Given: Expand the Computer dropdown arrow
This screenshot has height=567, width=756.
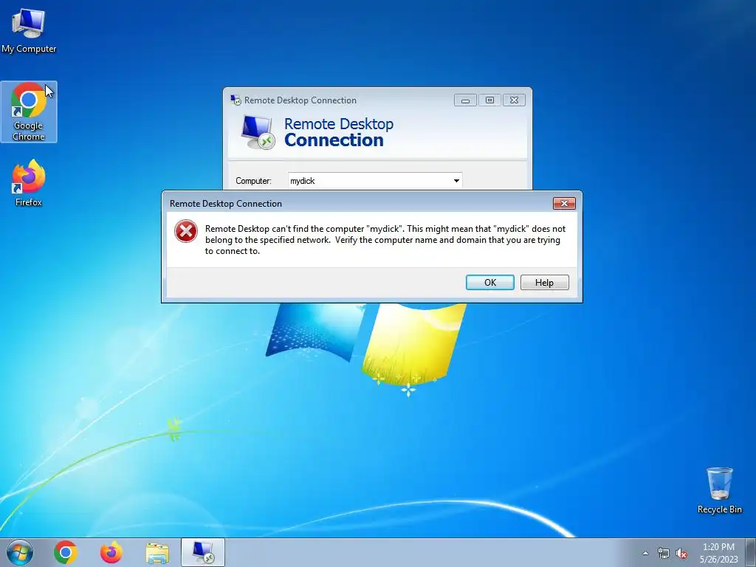Looking at the screenshot, I should coord(456,181).
